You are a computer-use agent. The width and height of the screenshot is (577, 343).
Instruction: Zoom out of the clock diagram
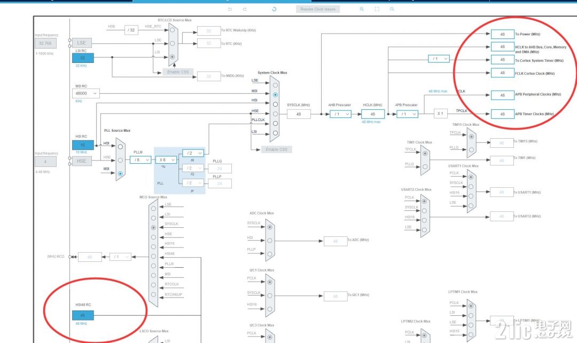[392, 9]
